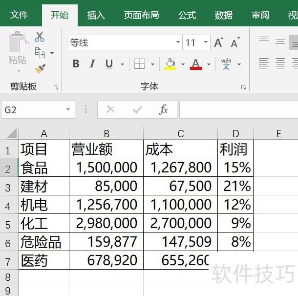Image resolution: width=298 pixels, height=296 pixels.
Task: Switch to the 公式 tab
Action: (187, 15)
